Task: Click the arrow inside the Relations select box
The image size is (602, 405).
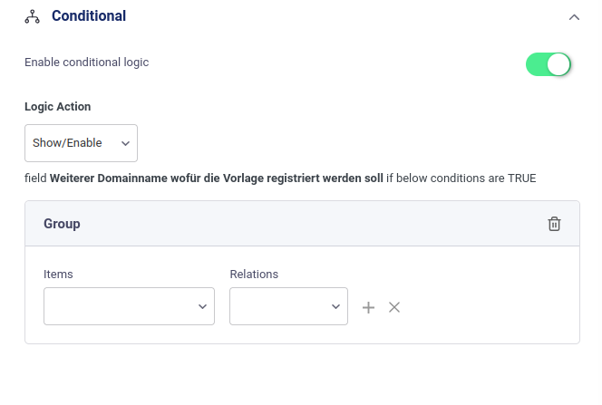Action: [335, 307]
